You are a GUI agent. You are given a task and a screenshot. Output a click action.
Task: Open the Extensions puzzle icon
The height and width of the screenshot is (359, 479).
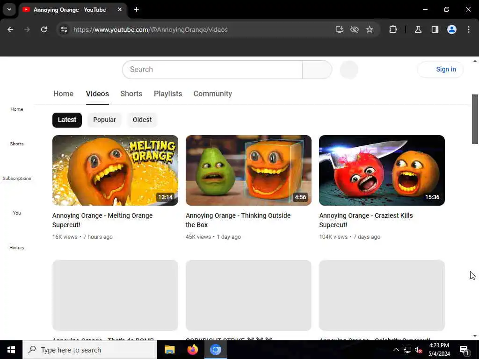pos(393,29)
